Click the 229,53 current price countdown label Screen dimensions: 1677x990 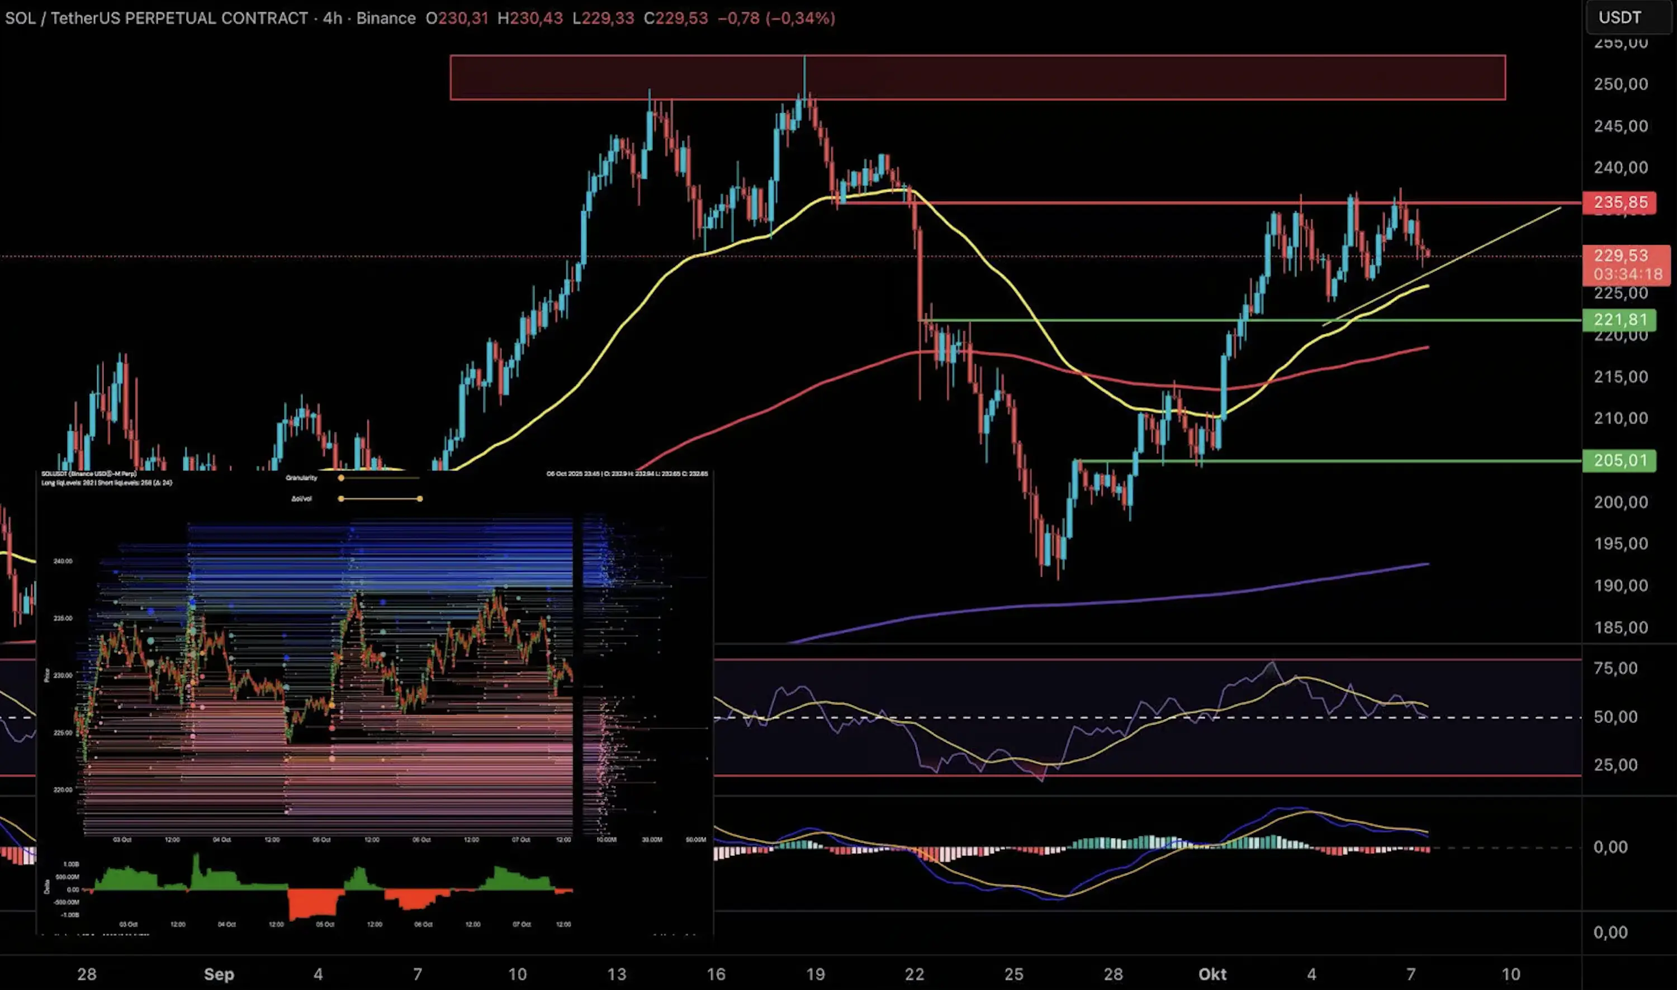[1623, 264]
